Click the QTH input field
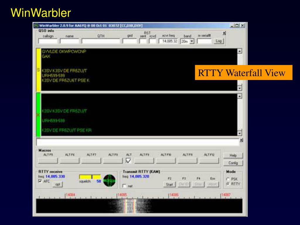Screen dimensions: 300x225 pyautogui.click(x=101, y=41)
